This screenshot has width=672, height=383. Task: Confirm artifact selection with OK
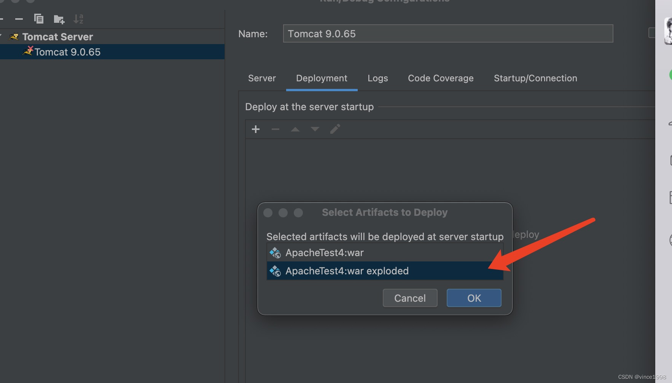pyautogui.click(x=474, y=298)
